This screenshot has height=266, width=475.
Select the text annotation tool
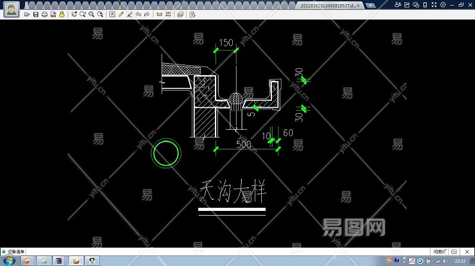tap(112, 14)
